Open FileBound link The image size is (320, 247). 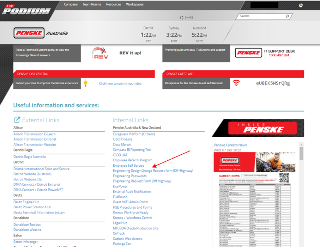click(120, 197)
